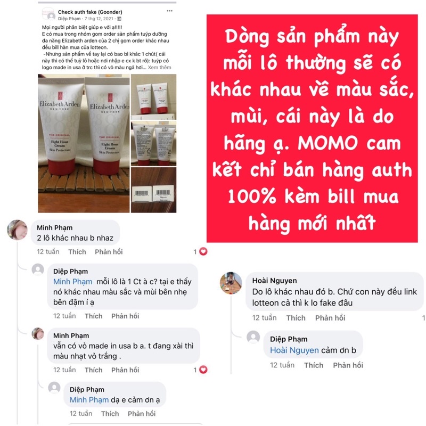Expand post text with 'Xem thêm'
426x426 pixels.
[159, 68]
